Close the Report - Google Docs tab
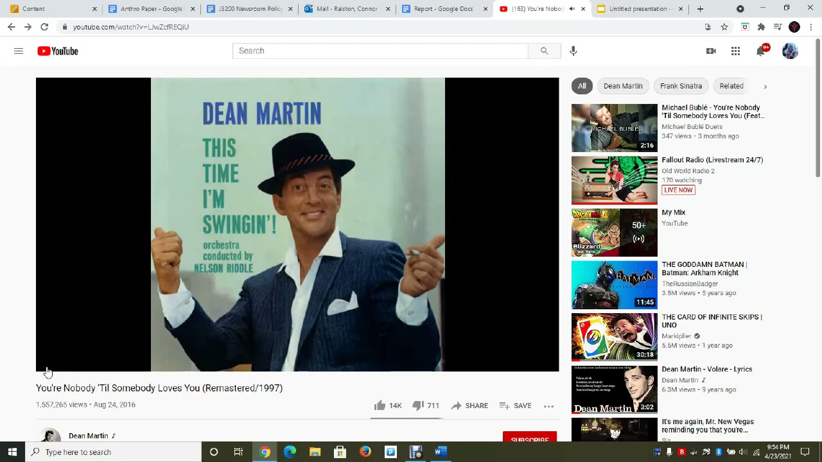 click(x=485, y=9)
